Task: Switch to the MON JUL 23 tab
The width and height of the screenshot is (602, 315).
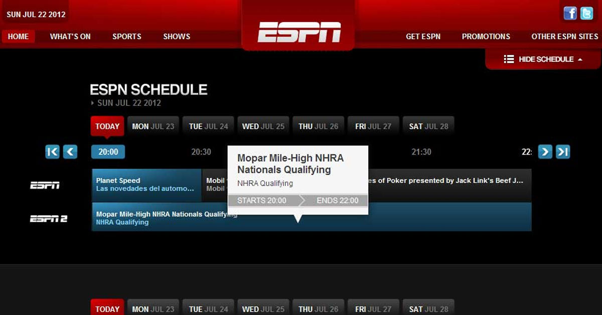Action: 153,126
